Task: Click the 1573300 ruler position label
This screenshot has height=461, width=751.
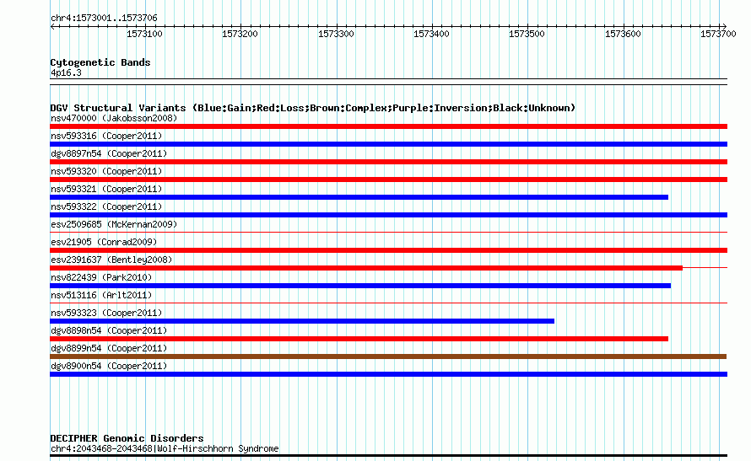Action: pyautogui.click(x=336, y=34)
